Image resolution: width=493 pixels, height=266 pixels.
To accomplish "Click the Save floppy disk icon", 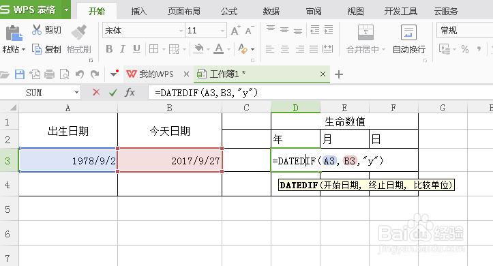I will coord(20,74).
